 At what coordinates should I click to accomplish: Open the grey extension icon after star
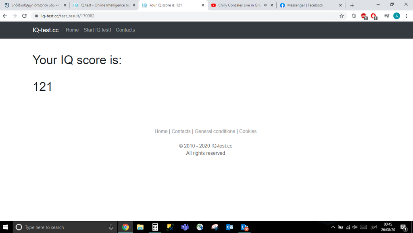354,16
